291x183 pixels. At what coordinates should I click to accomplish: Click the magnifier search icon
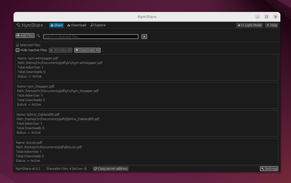(38, 36)
